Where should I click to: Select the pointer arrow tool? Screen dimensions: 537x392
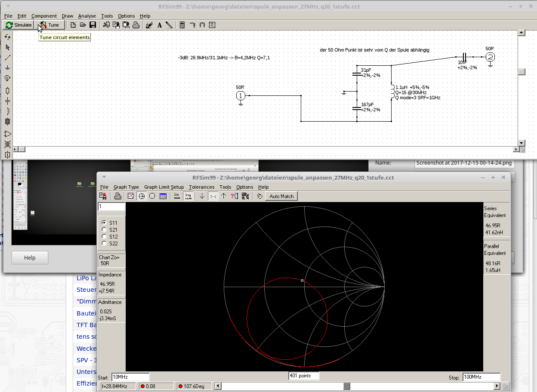pos(7,47)
